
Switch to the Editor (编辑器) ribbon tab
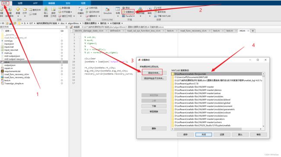tap(51, 3)
